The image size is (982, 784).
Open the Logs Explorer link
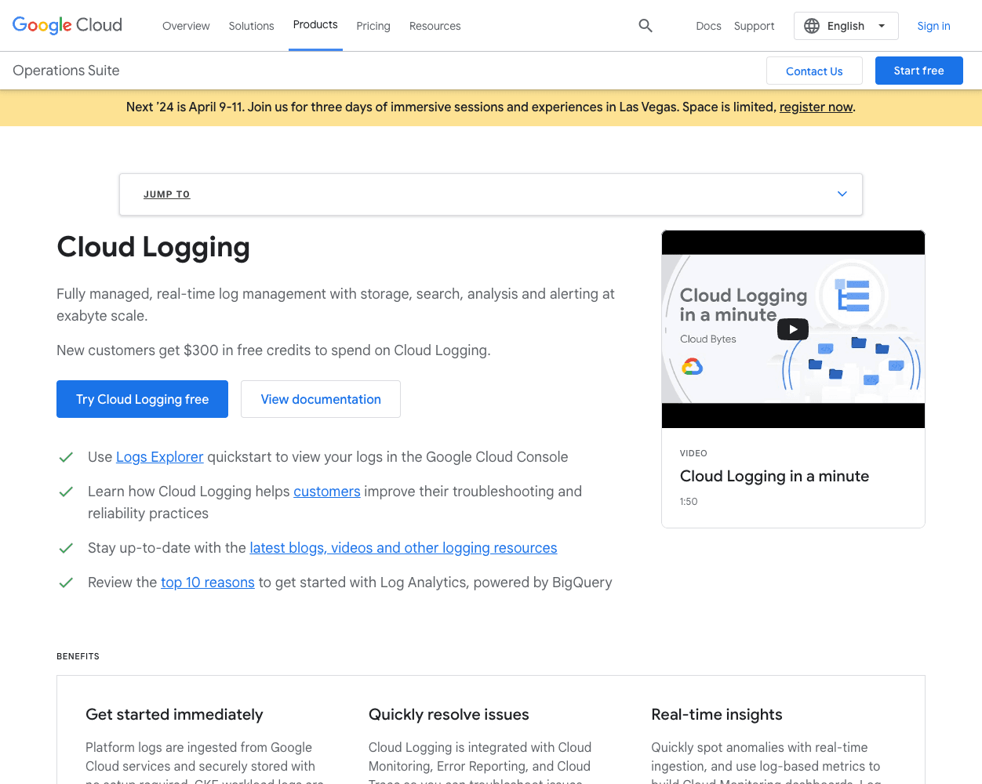coord(159,457)
